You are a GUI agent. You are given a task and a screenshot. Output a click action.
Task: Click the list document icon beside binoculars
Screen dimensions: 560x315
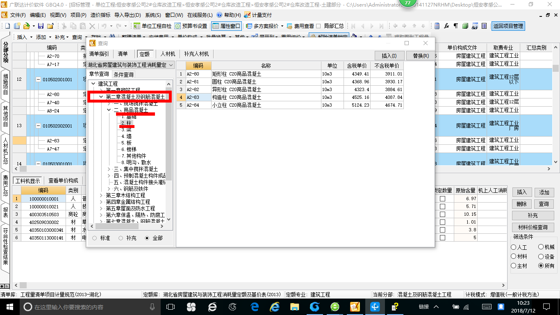click(x=484, y=26)
